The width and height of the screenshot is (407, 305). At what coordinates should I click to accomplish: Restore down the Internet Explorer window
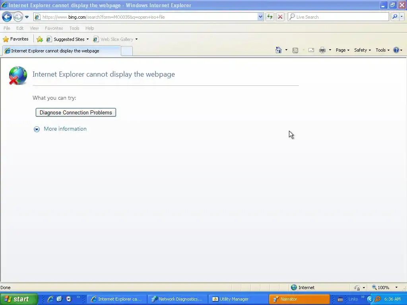(392, 5)
